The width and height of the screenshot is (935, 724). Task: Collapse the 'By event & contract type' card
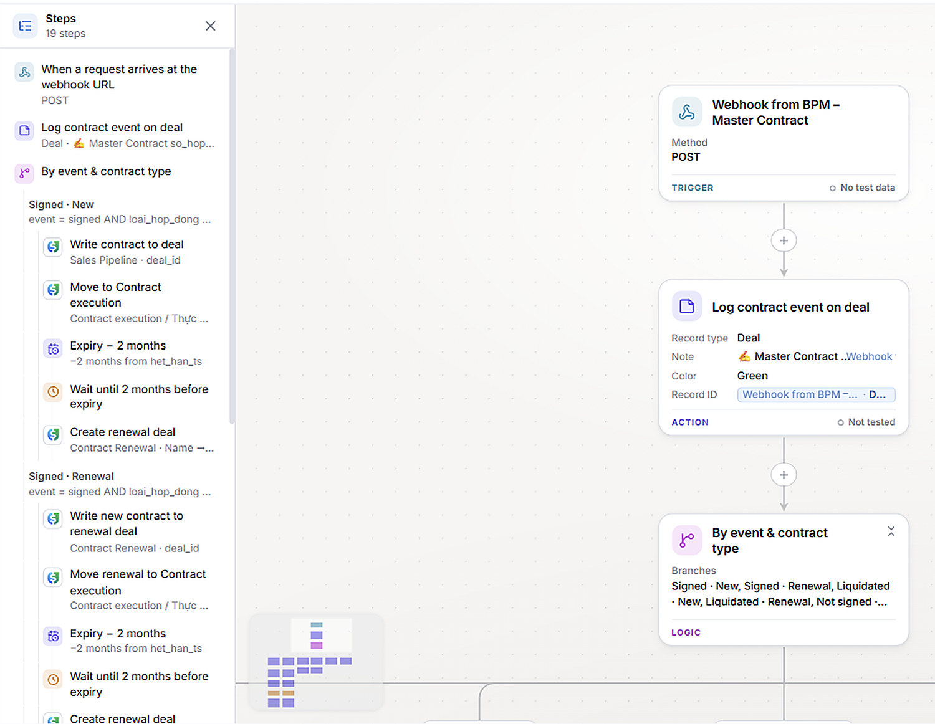coord(891,531)
